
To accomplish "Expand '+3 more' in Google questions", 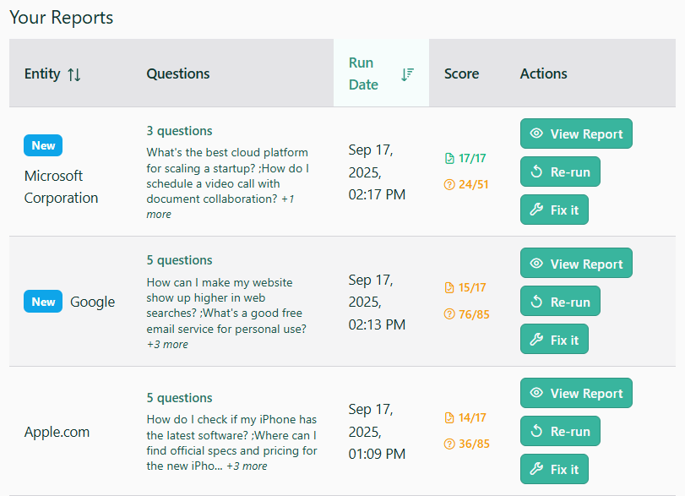I will (x=167, y=345).
